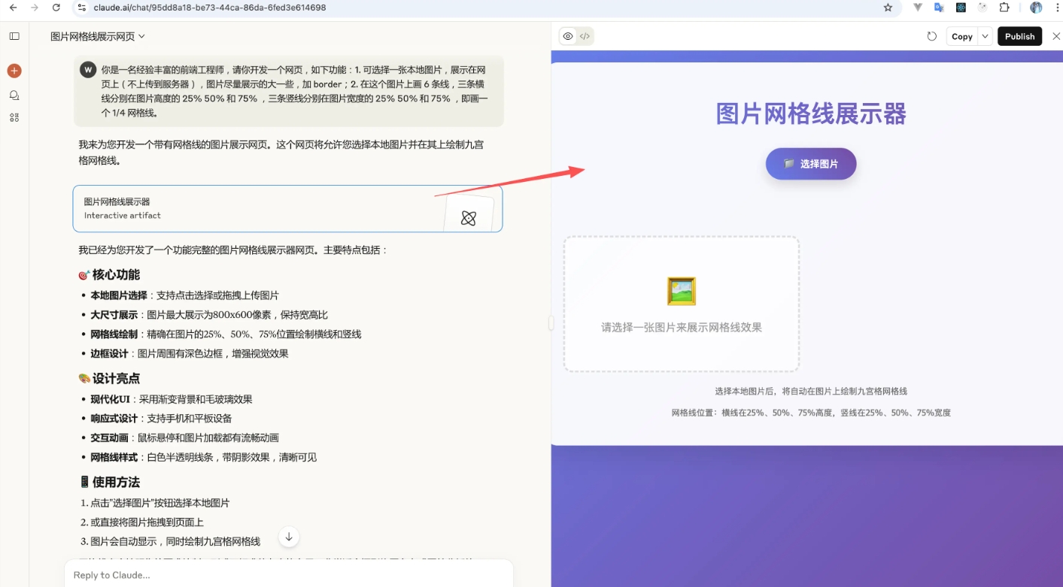The width and height of the screenshot is (1063, 587).
Task: Switch the artifact to preview with the eye icon
Action: coord(568,36)
